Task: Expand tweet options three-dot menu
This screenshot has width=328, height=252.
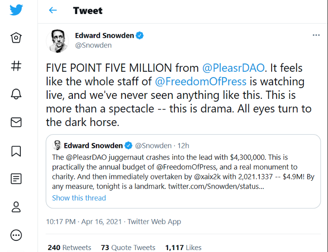Action: click(316, 35)
